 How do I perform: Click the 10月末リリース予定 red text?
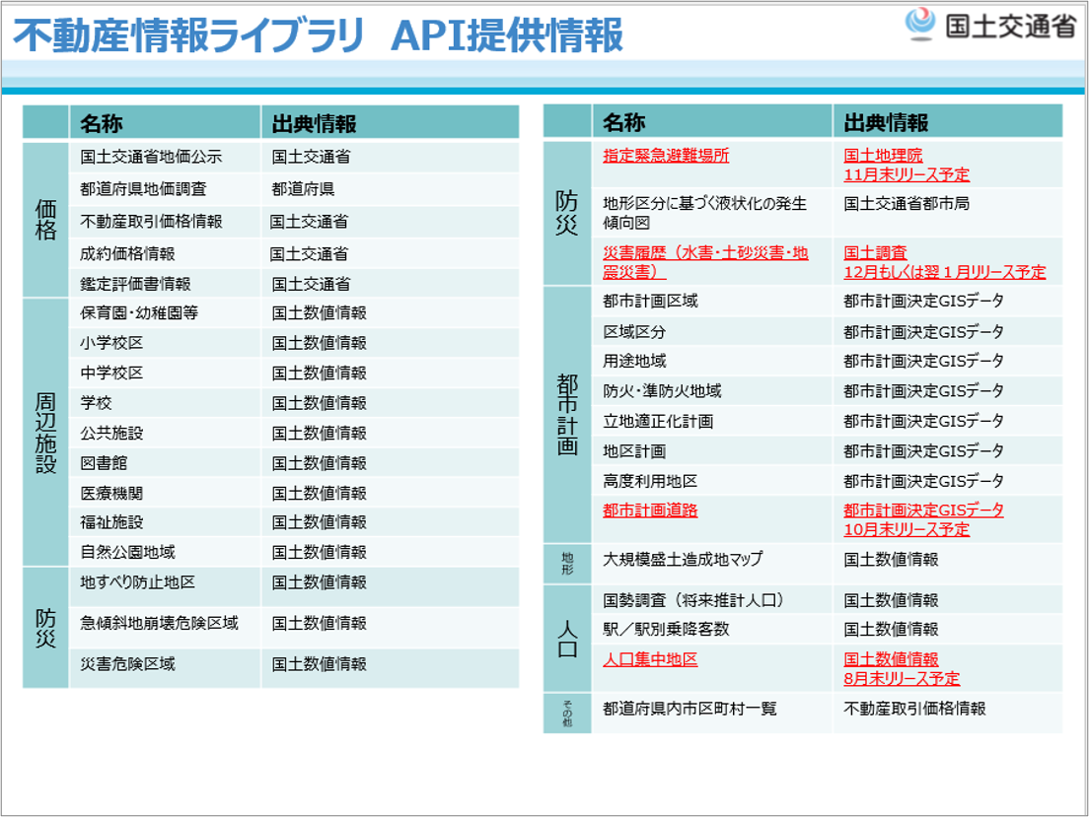click(907, 529)
